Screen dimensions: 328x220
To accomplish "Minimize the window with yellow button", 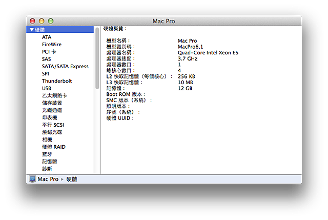I will (42, 21).
